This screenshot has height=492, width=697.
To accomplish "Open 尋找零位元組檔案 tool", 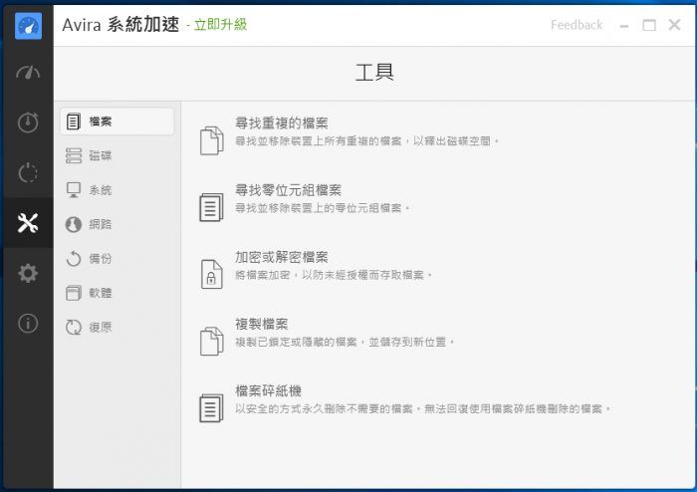I will pyautogui.click(x=288, y=190).
